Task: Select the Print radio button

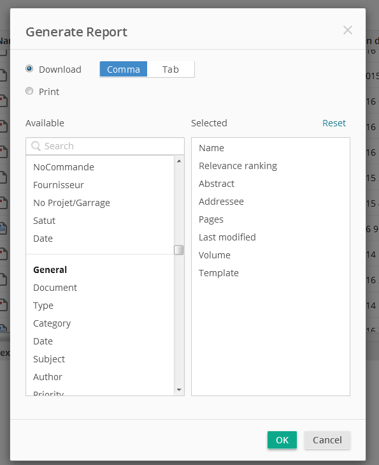Action: point(29,91)
